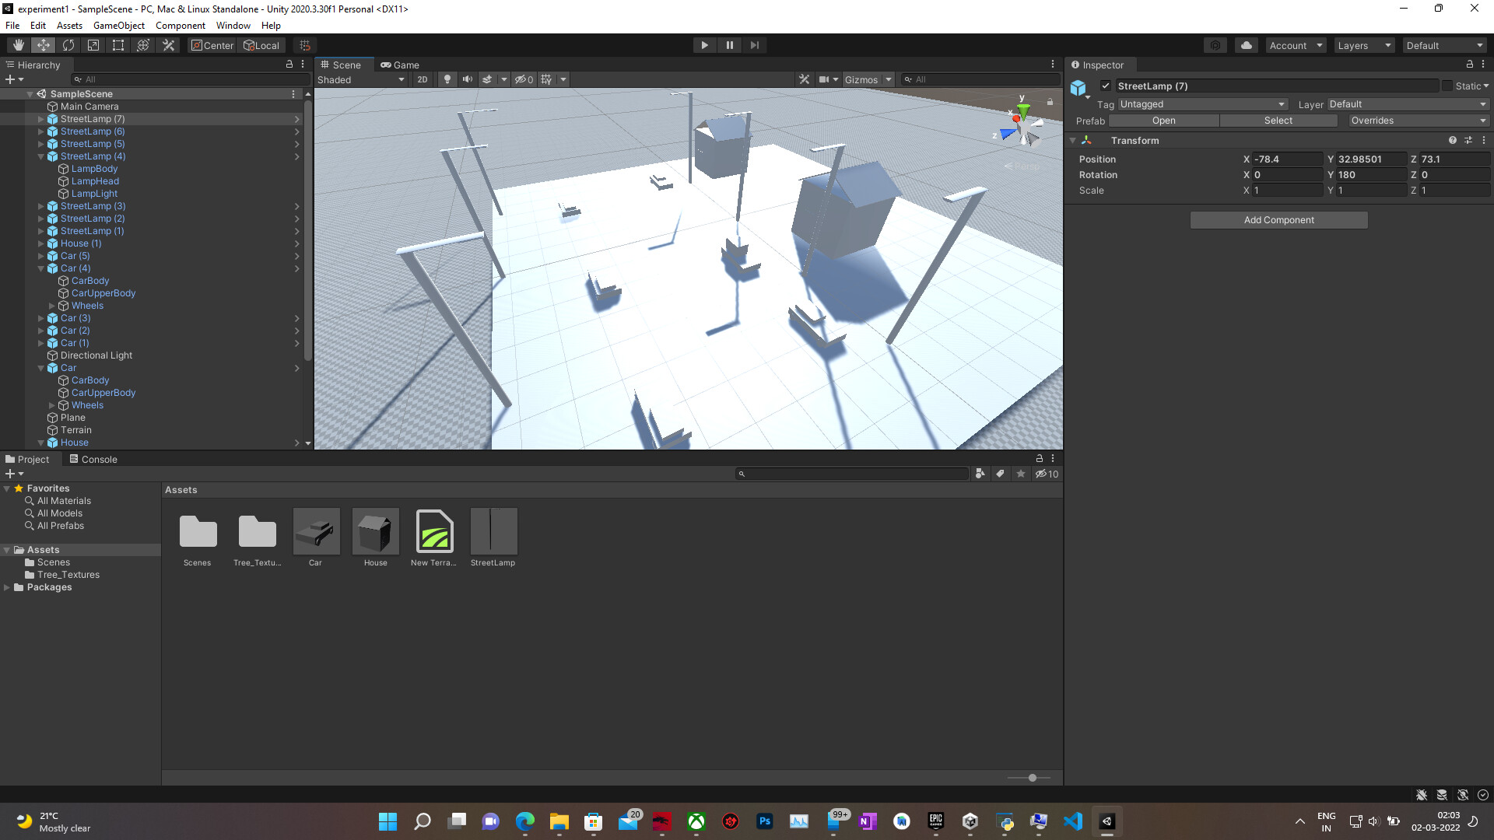Activate the Hand (pan) tool
Viewport: 1494px width, 840px height.
coord(19,44)
